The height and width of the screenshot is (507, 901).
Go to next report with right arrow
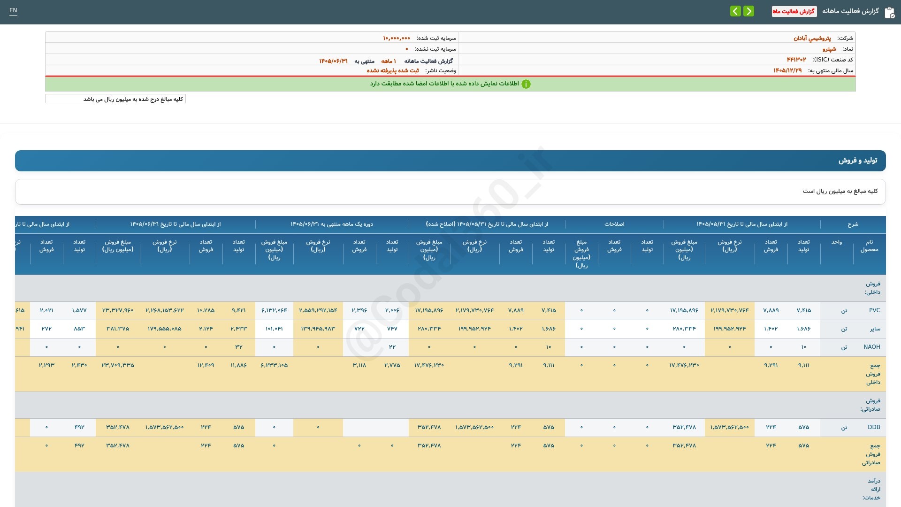pos(749,11)
